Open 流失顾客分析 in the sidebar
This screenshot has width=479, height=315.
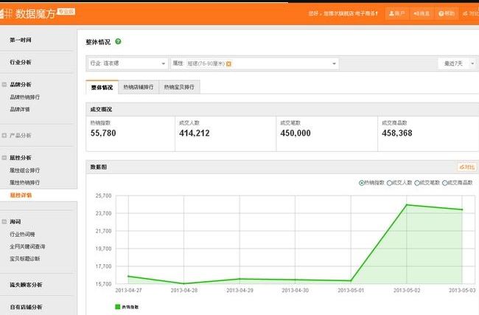pyautogui.click(x=26, y=285)
